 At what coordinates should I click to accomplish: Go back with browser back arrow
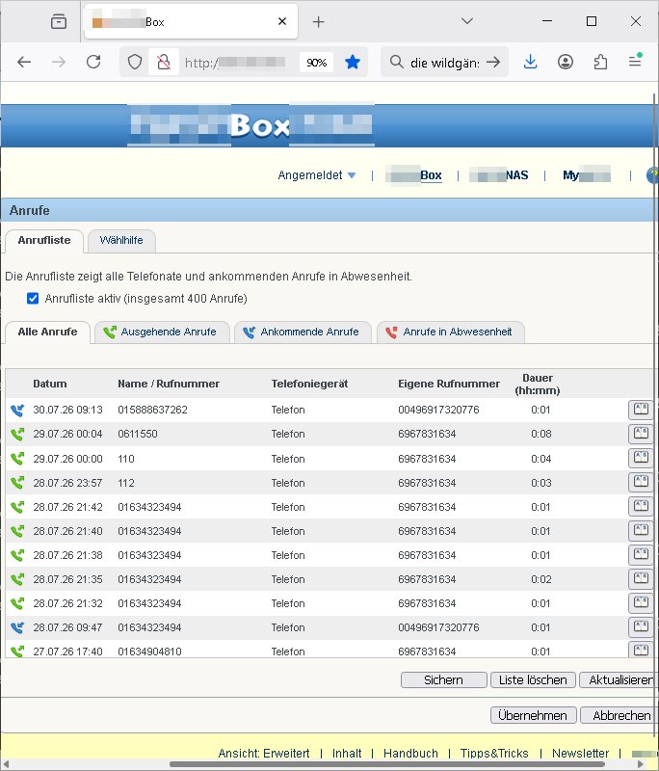tap(24, 62)
